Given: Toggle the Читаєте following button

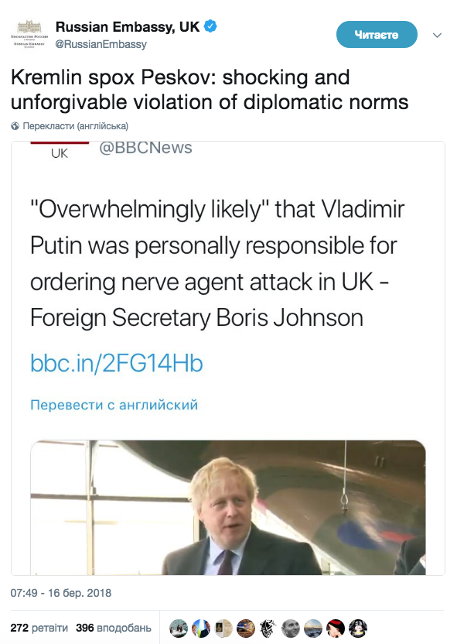Looking at the screenshot, I should click(377, 35).
